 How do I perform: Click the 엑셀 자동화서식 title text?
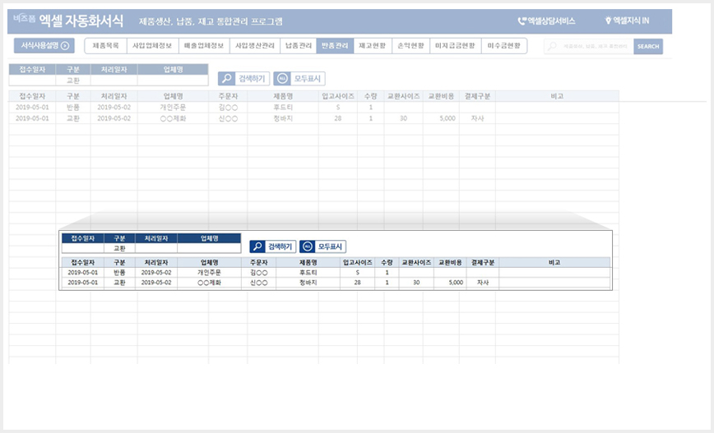[81, 21]
